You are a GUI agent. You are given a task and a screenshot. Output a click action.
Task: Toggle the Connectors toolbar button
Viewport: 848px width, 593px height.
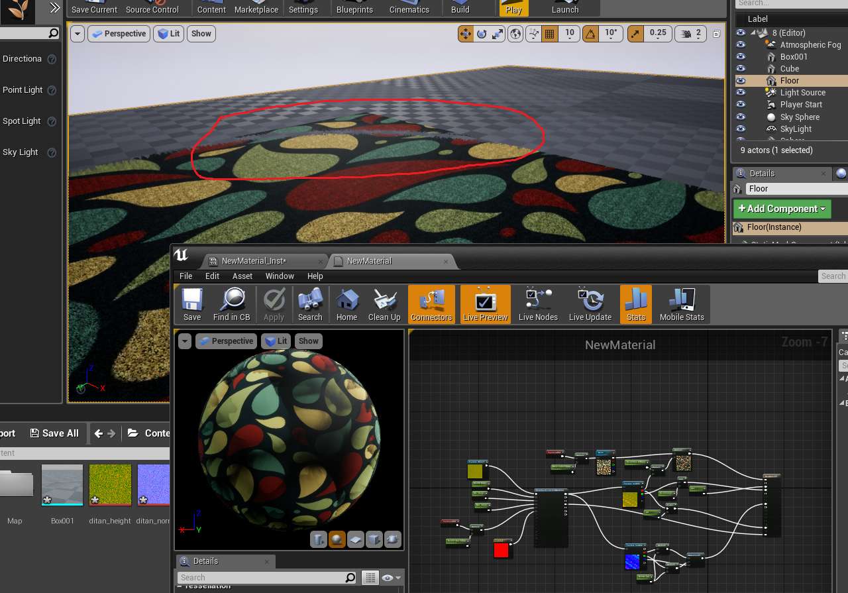[x=431, y=304]
